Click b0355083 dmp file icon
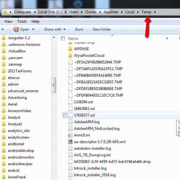The width and height of the screenshot is (180, 180). point(70,162)
